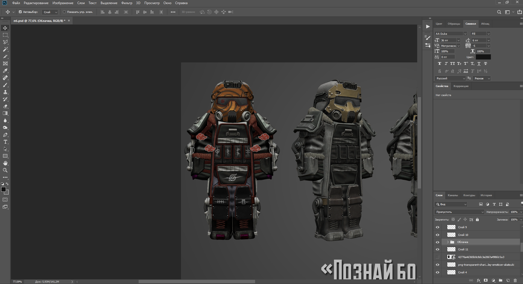523x284 pixels.
Task: Select the Magic Wand tool
Action: tap(5, 49)
